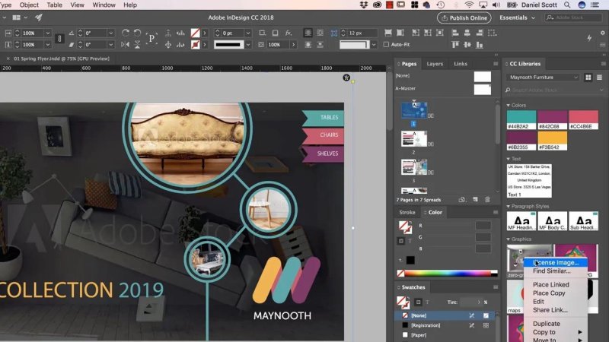
Task: Collapse the Graphics section
Action: click(x=508, y=239)
